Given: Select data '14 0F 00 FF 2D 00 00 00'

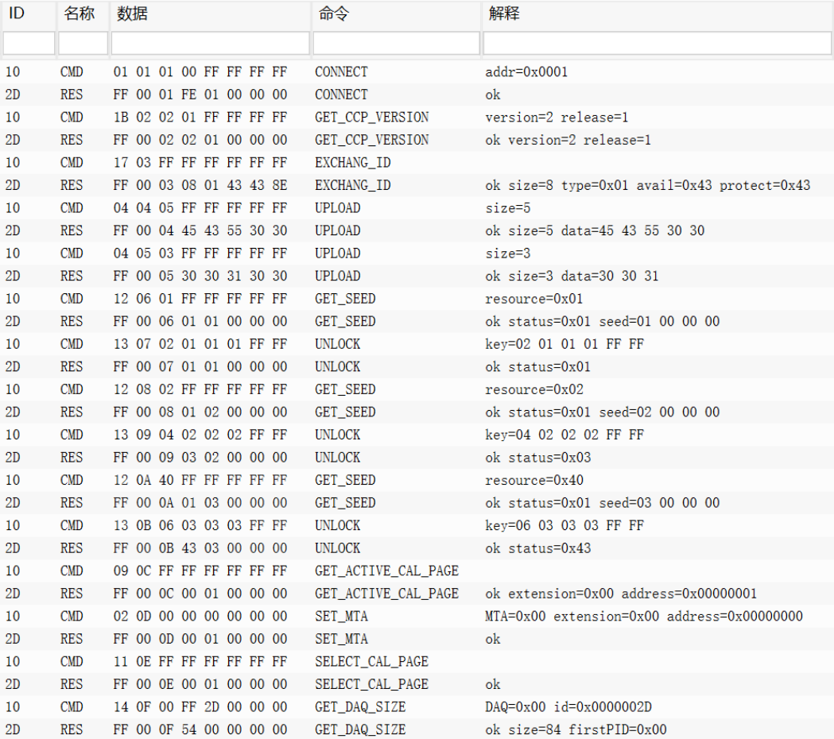Looking at the screenshot, I should click(x=200, y=707).
